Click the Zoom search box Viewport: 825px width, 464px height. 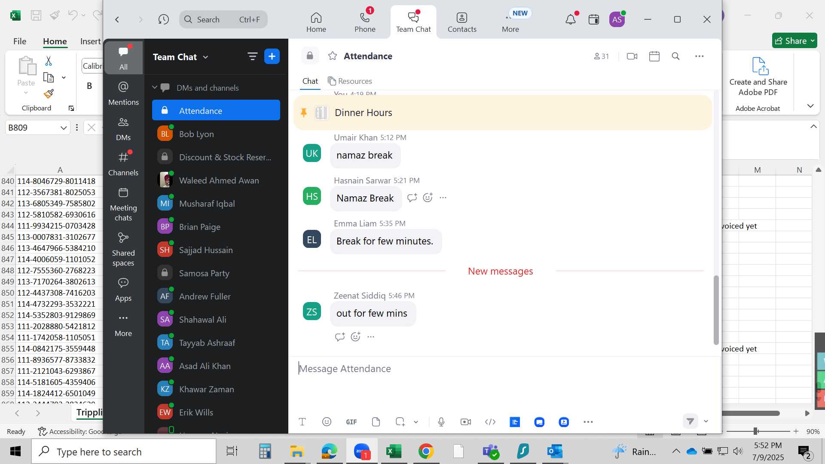[x=223, y=19]
